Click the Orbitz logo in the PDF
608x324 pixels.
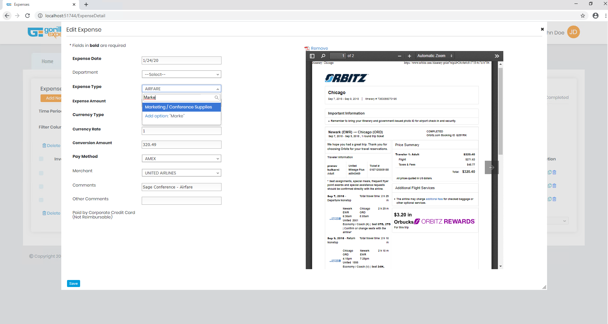click(346, 78)
